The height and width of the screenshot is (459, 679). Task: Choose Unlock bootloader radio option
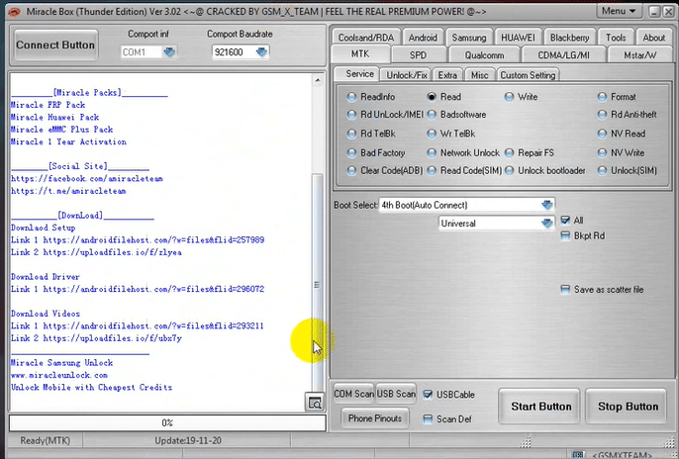click(x=509, y=170)
